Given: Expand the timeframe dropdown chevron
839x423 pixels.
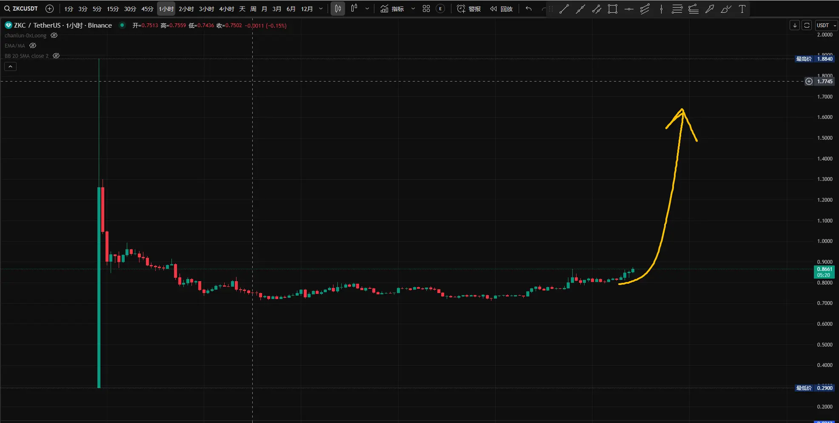Looking at the screenshot, I should click(x=321, y=9).
